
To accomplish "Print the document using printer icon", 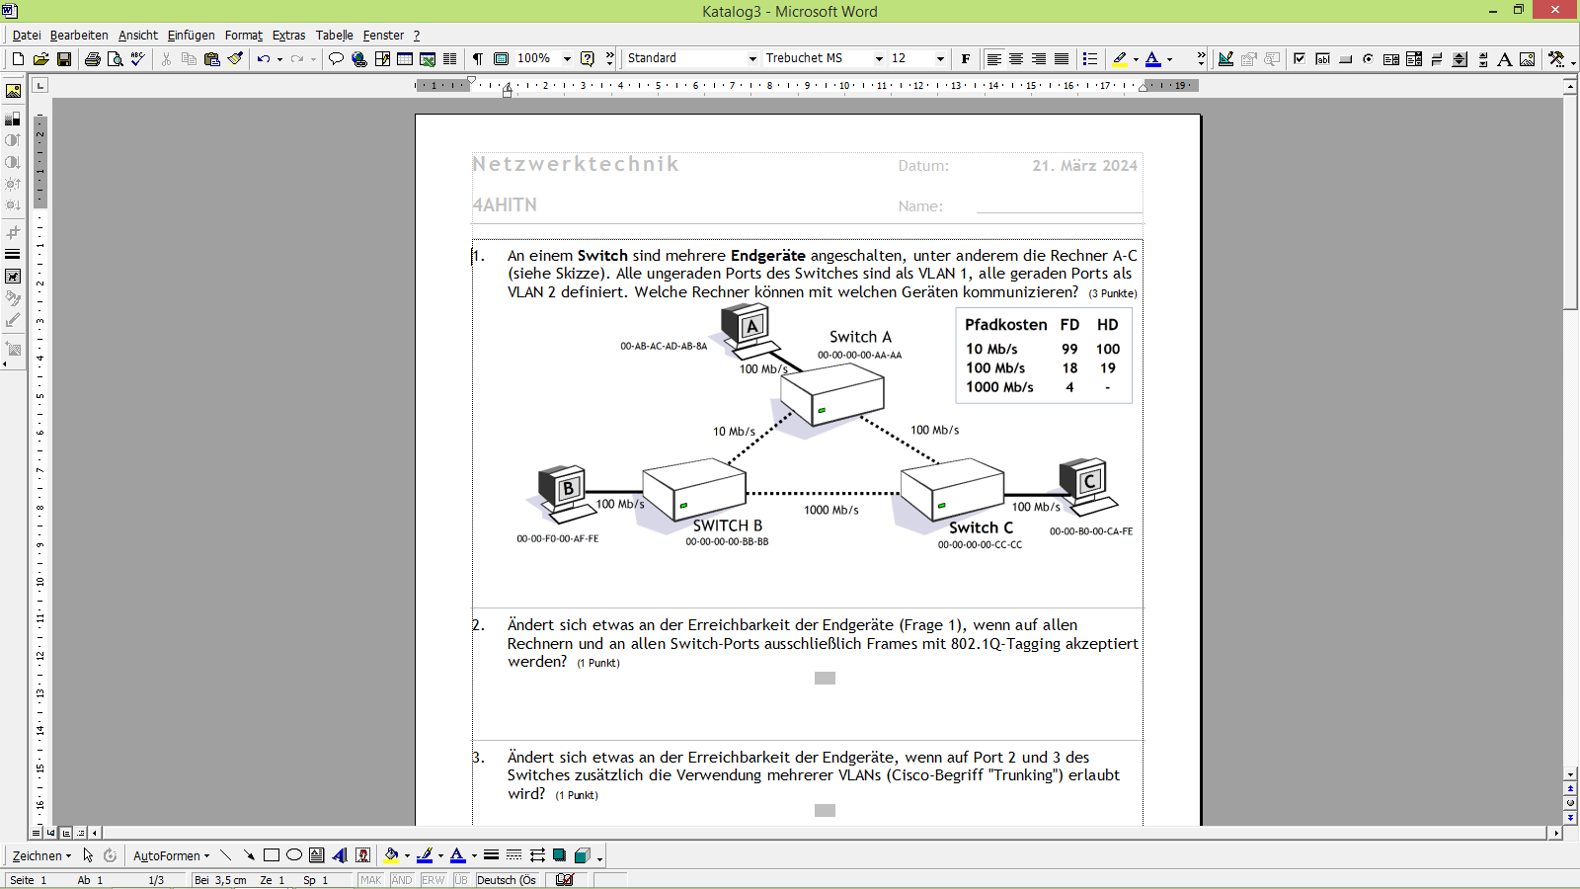I will coord(92,59).
